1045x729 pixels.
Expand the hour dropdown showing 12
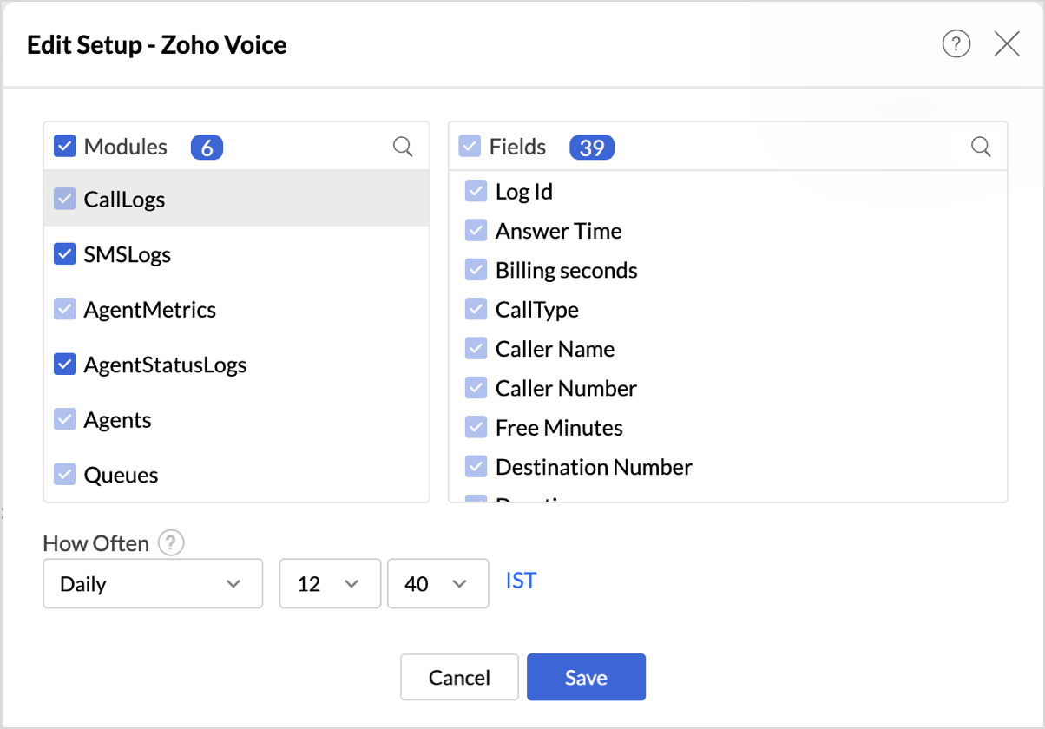330,584
